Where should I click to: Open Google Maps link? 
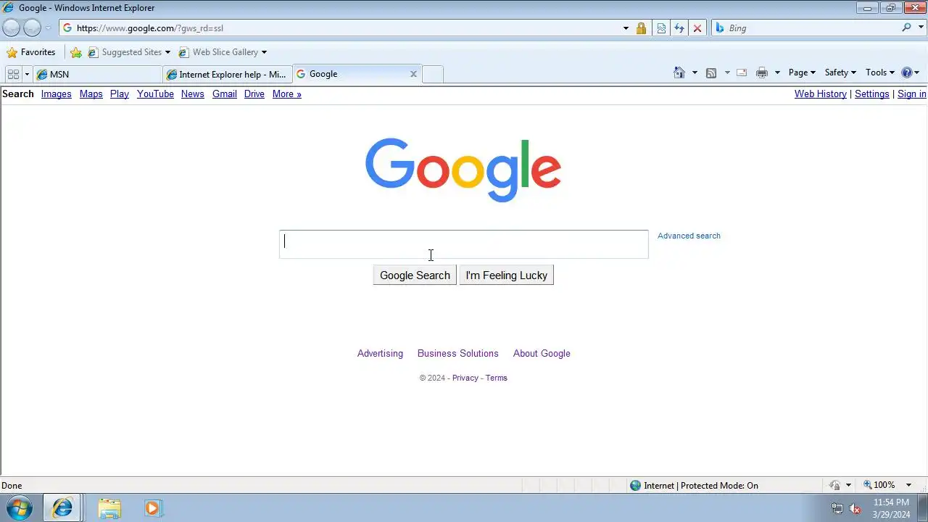pyautogui.click(x=91, y=94)
